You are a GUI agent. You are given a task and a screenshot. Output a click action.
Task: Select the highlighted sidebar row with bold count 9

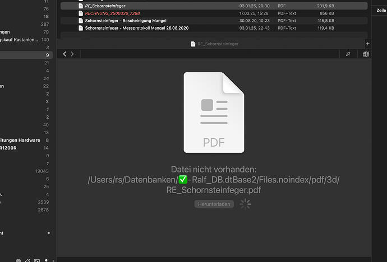pyautogui.click(x=26, y=55)
